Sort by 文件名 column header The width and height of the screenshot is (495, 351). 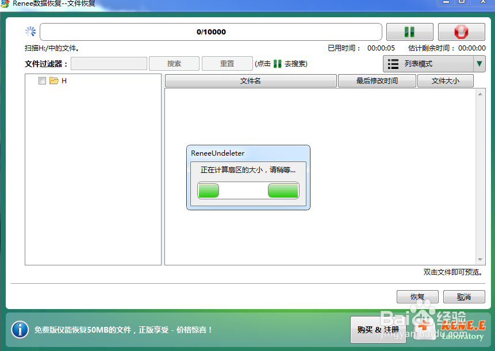click(251, 81)
